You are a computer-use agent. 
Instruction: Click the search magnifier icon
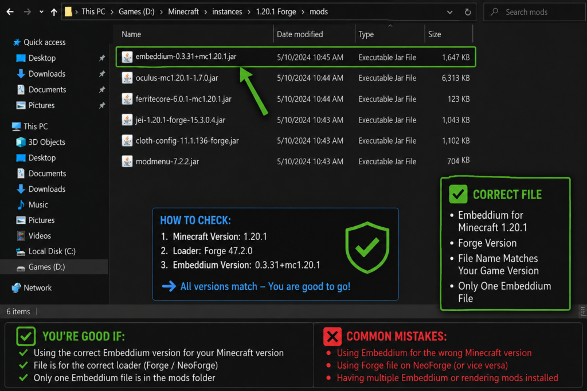click(x=495, y=11)
